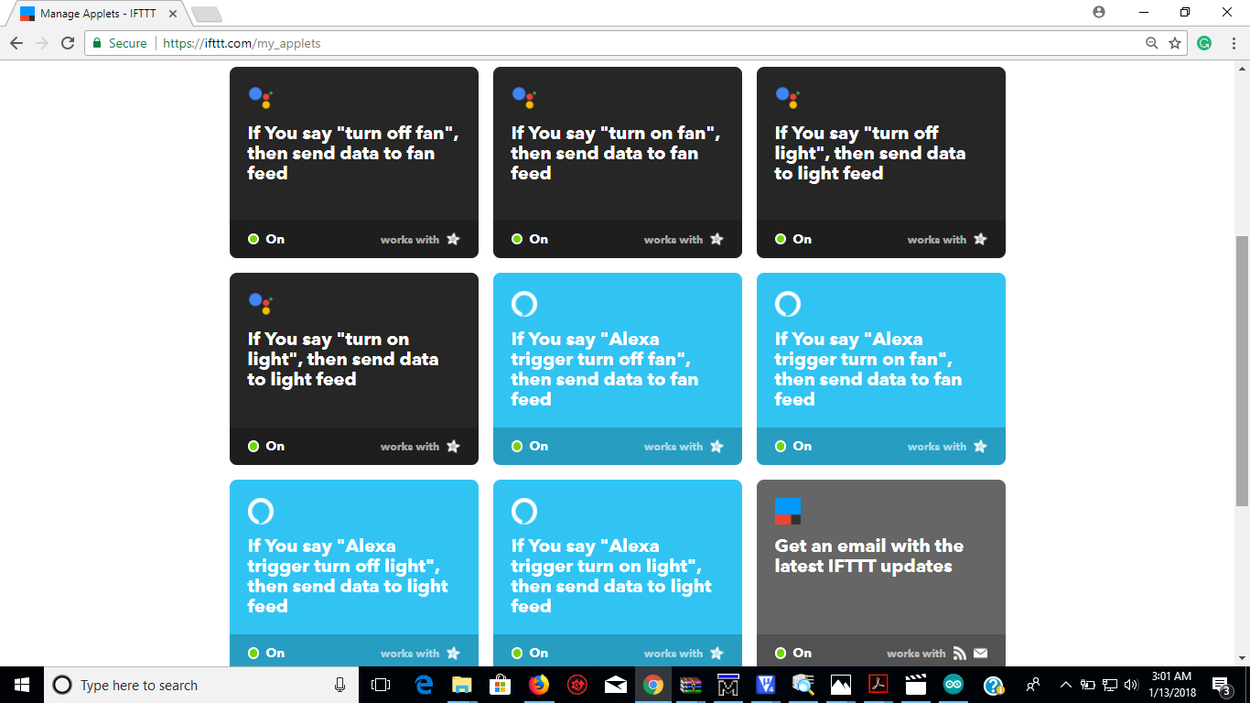
Task: Bookmark this page with the star icon
Action: pyautogui.click(x=1175, y=43)
